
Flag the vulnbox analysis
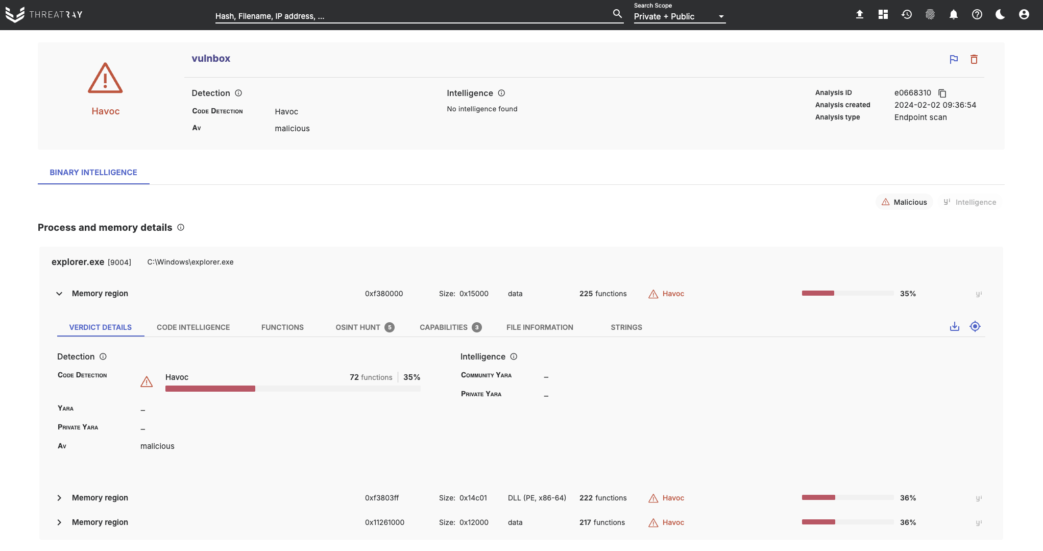click(954, 59)
